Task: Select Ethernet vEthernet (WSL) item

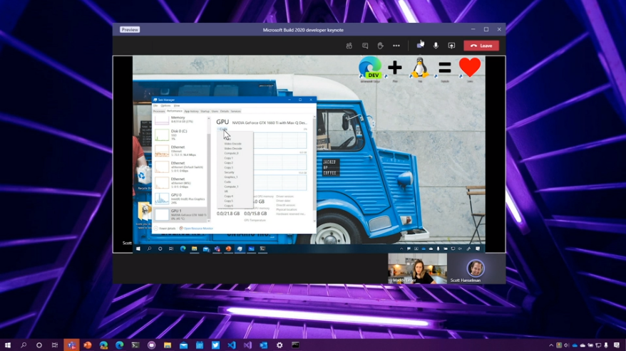Action: pos(180,183)
